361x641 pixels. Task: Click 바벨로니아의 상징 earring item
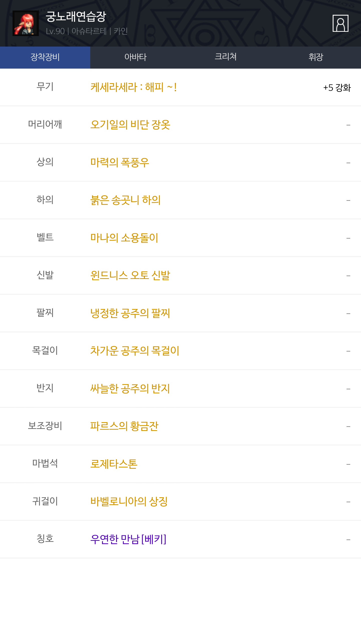tap(129, 502)
